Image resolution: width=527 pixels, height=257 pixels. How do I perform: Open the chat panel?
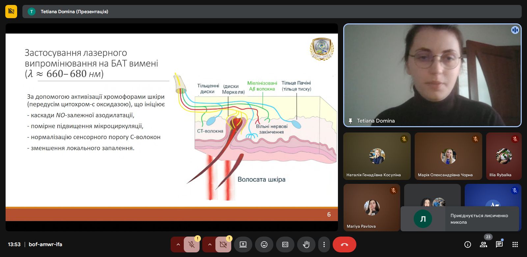tap(499, 244)
